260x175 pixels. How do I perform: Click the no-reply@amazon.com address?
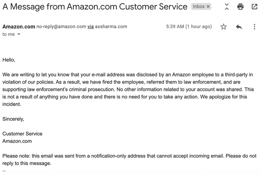61,26
